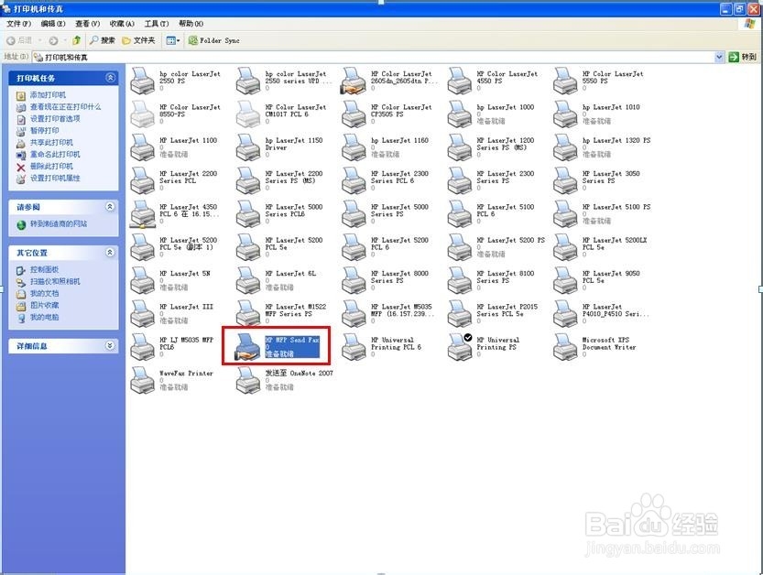This screenshot has width=763, height=575.
Task: Open the 文件(F) menu
Action: (18, 24)
